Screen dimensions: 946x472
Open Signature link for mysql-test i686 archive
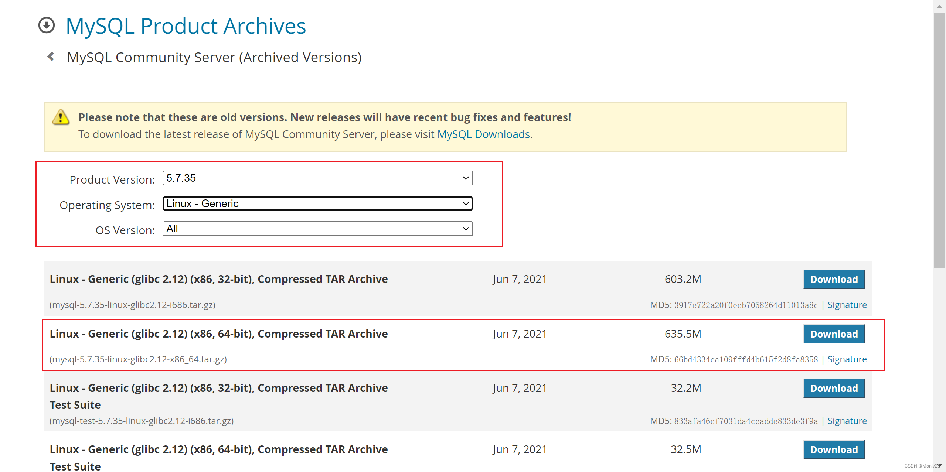(847, 421)
